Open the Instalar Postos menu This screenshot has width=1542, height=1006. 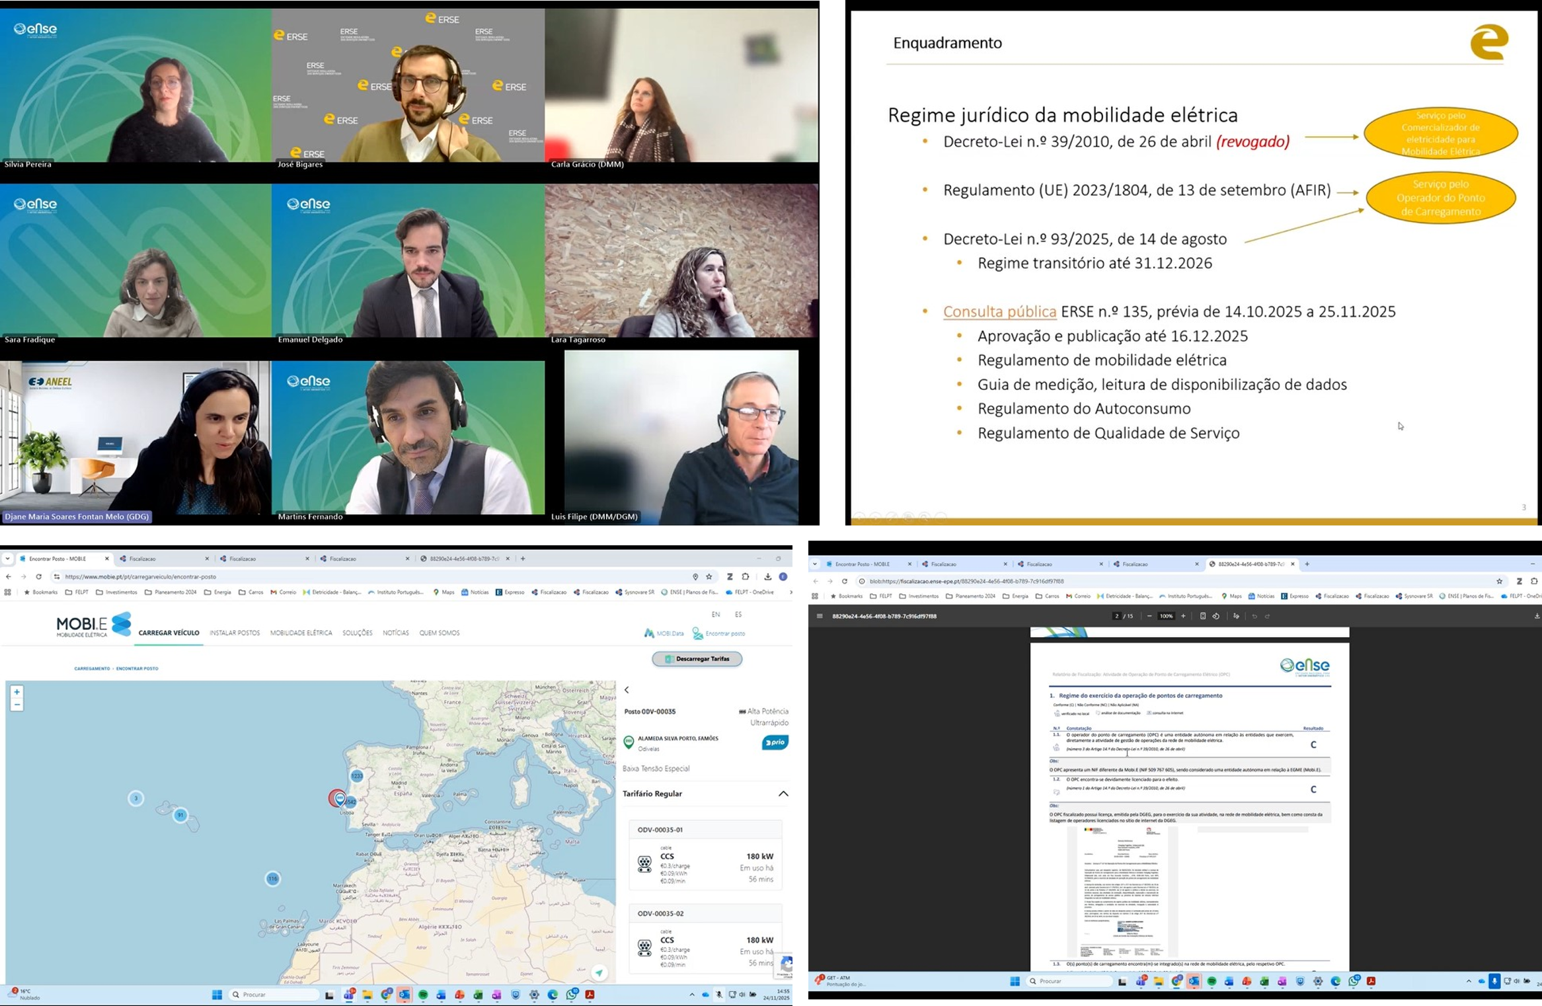coord(235,633)
